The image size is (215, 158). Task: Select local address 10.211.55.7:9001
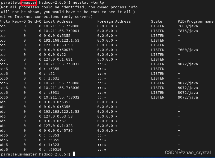coord(62,31)
